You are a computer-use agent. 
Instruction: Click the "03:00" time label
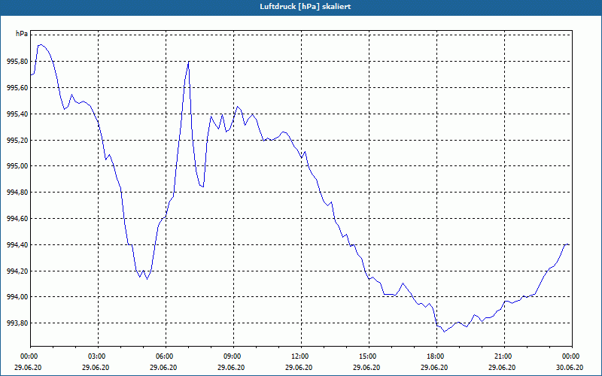[99, 356]
